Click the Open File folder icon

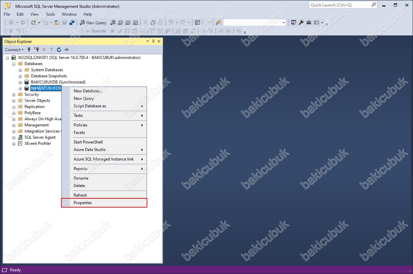57,22
